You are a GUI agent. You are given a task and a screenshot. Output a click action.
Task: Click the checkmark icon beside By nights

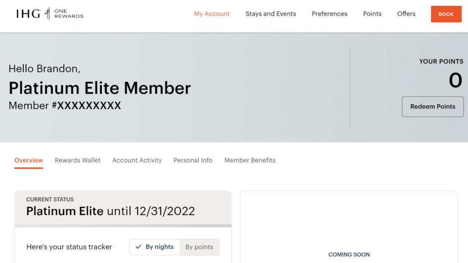(138, 247)
